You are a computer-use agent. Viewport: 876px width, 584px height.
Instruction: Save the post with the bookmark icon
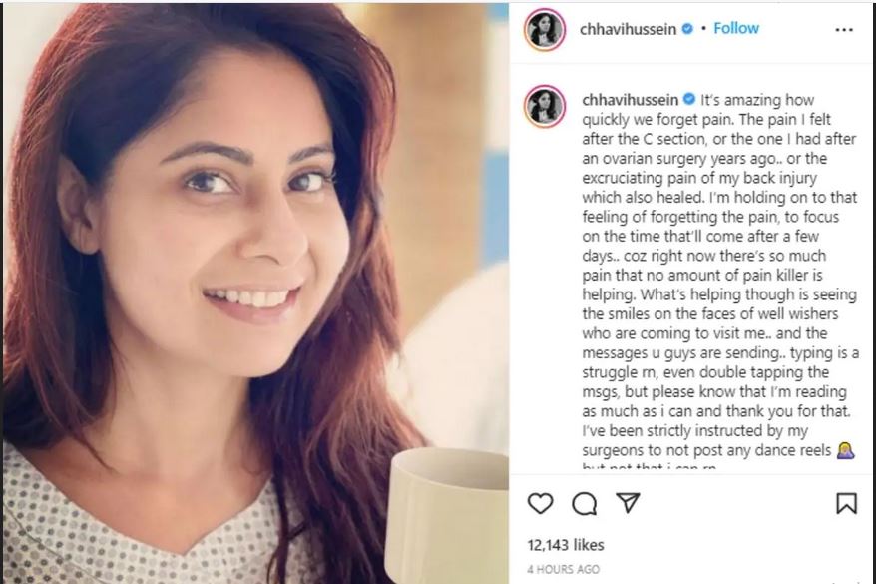[x=846, y=503]
